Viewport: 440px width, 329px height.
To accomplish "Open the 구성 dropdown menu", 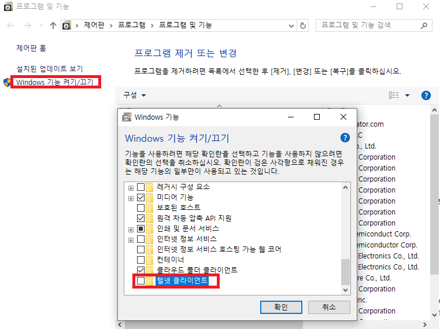I will point(135,95).
